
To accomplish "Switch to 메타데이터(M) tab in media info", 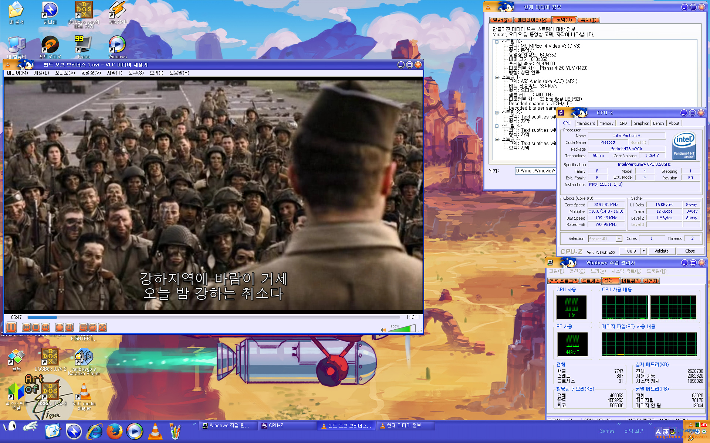I will (532, 20).
